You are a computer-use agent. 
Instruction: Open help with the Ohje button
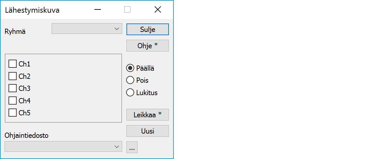pyautogui.click(x=147, y=46)
